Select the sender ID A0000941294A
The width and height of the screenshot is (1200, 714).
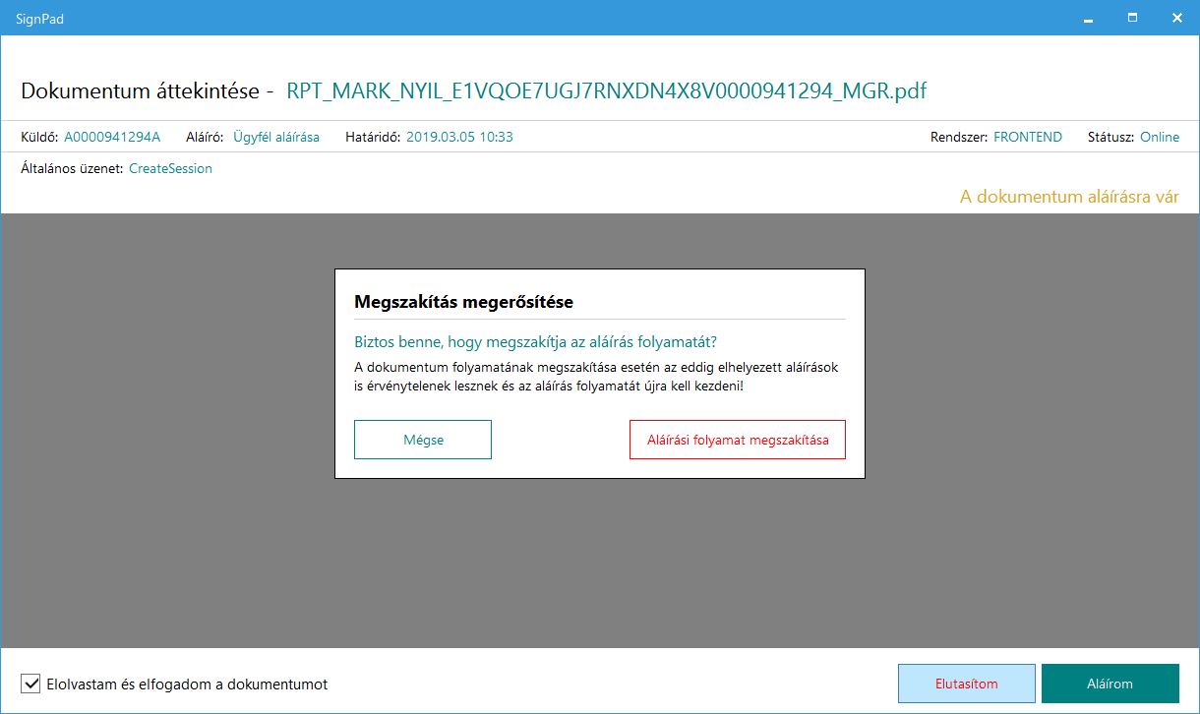112,137
